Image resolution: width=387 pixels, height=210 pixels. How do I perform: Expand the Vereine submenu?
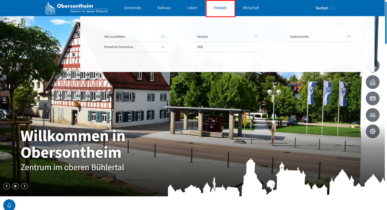coord(256,37)
